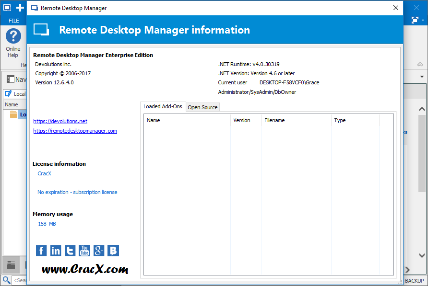Open the LinkedIn social icon

click(56, 251)
